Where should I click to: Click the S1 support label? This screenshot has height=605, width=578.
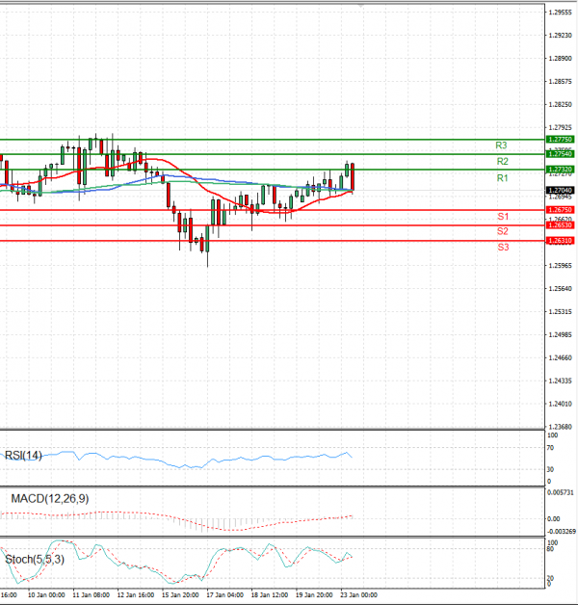pyautogui.click(x=503, y=217)
